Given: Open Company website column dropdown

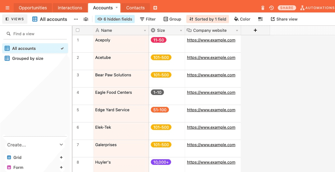Looking at the screenshot, I should pyautogui.click(x=237, y=31).
